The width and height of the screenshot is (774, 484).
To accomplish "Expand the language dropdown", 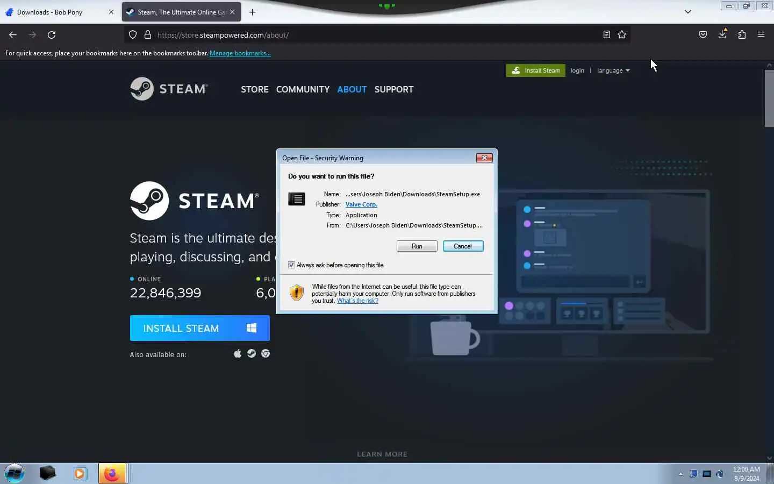I will click(613, 70).
